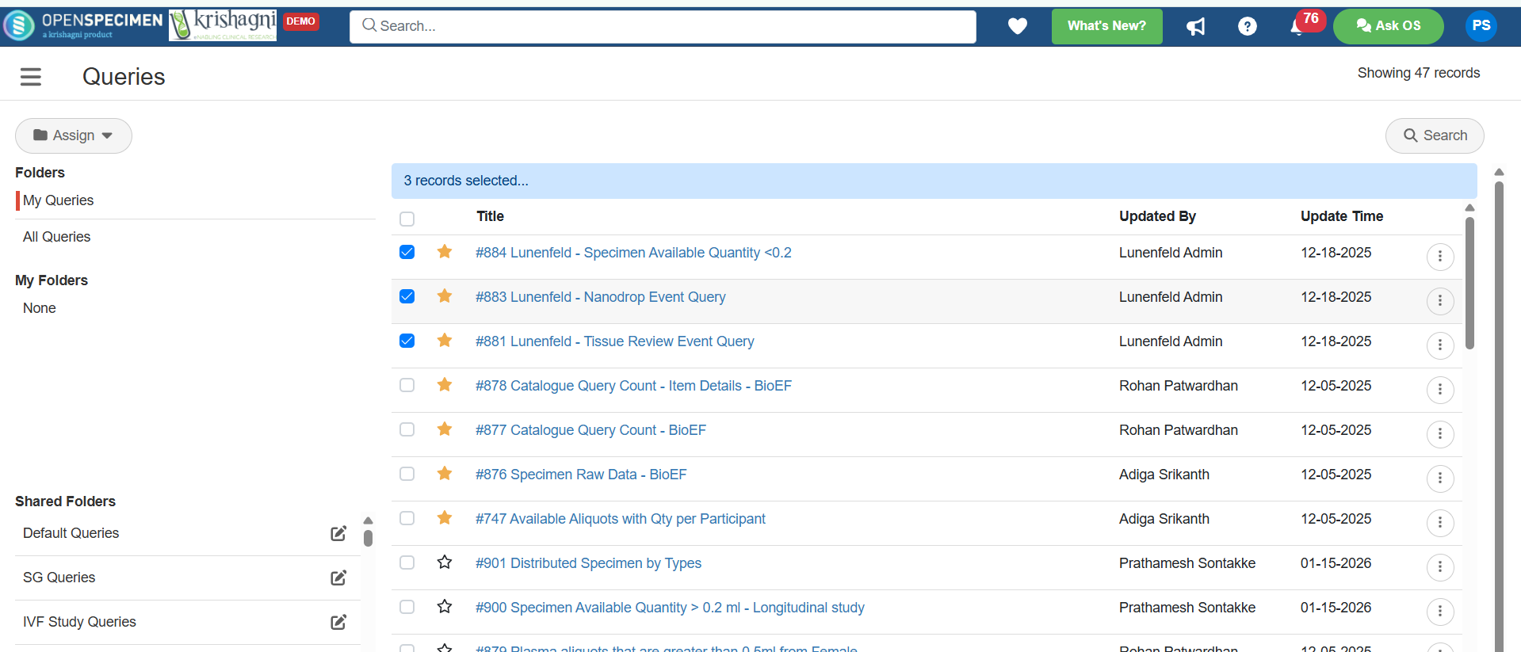Open the help question mark icon
This screenshot has height=652, width=1521.
tap(1247, 27)
